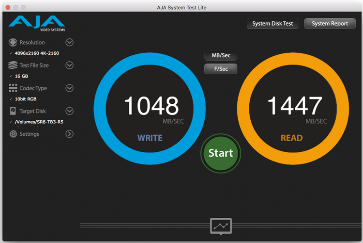Click the Settings label
Image resolution: width=363 pixels, height=243 pixels.
click(x=29, y=134)
